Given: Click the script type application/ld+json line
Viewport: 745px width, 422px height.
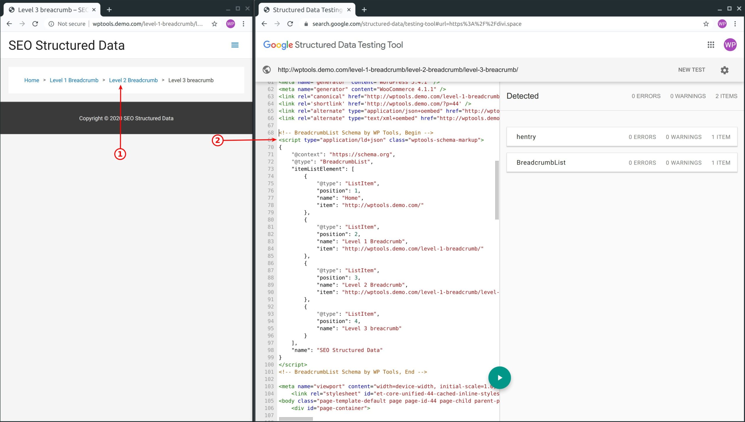Looking at the screenshot, I should [x=381, y=140].
